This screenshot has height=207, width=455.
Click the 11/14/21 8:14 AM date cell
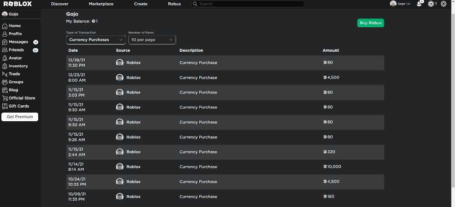point(76,167)
